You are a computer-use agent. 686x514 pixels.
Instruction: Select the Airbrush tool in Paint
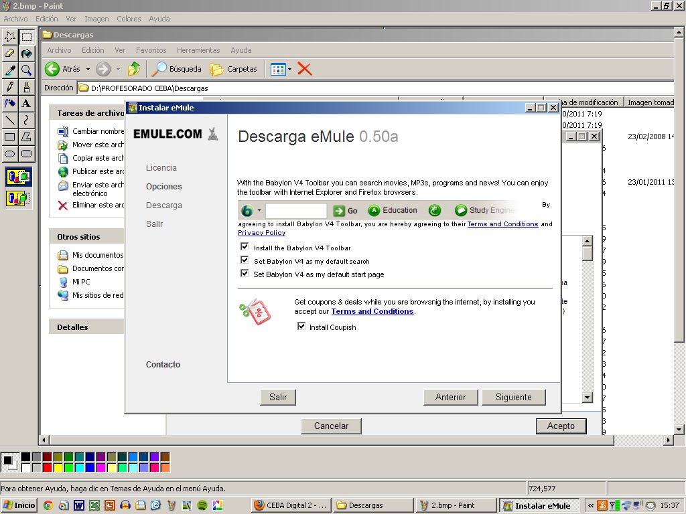click(x=10, y=103)
